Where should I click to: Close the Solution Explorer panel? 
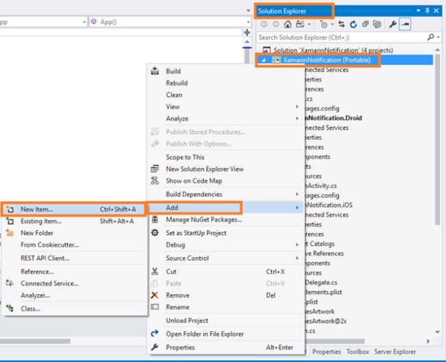click(x=436, y=11)
